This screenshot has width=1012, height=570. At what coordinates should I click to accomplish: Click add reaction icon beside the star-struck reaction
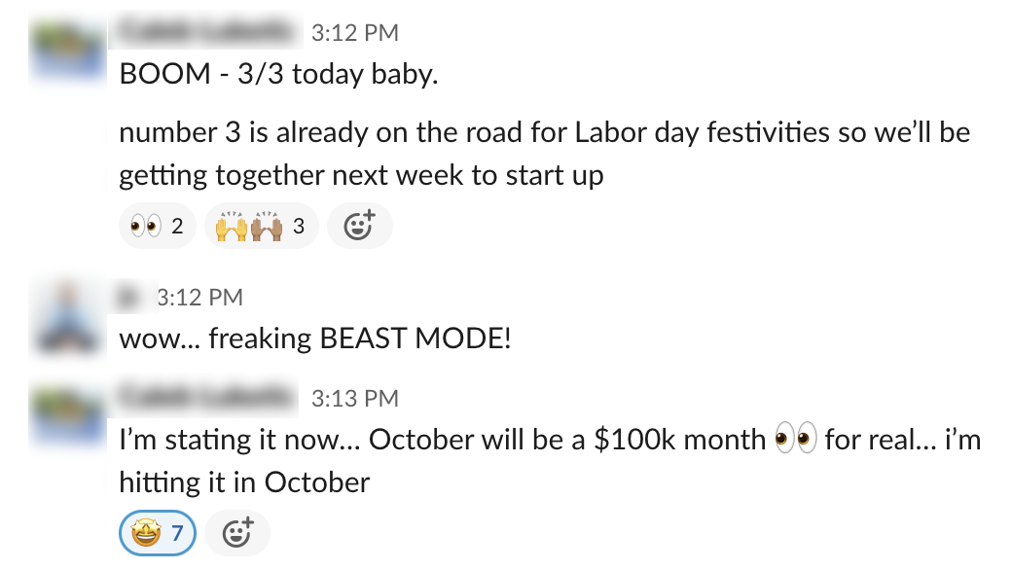point(237,534)
